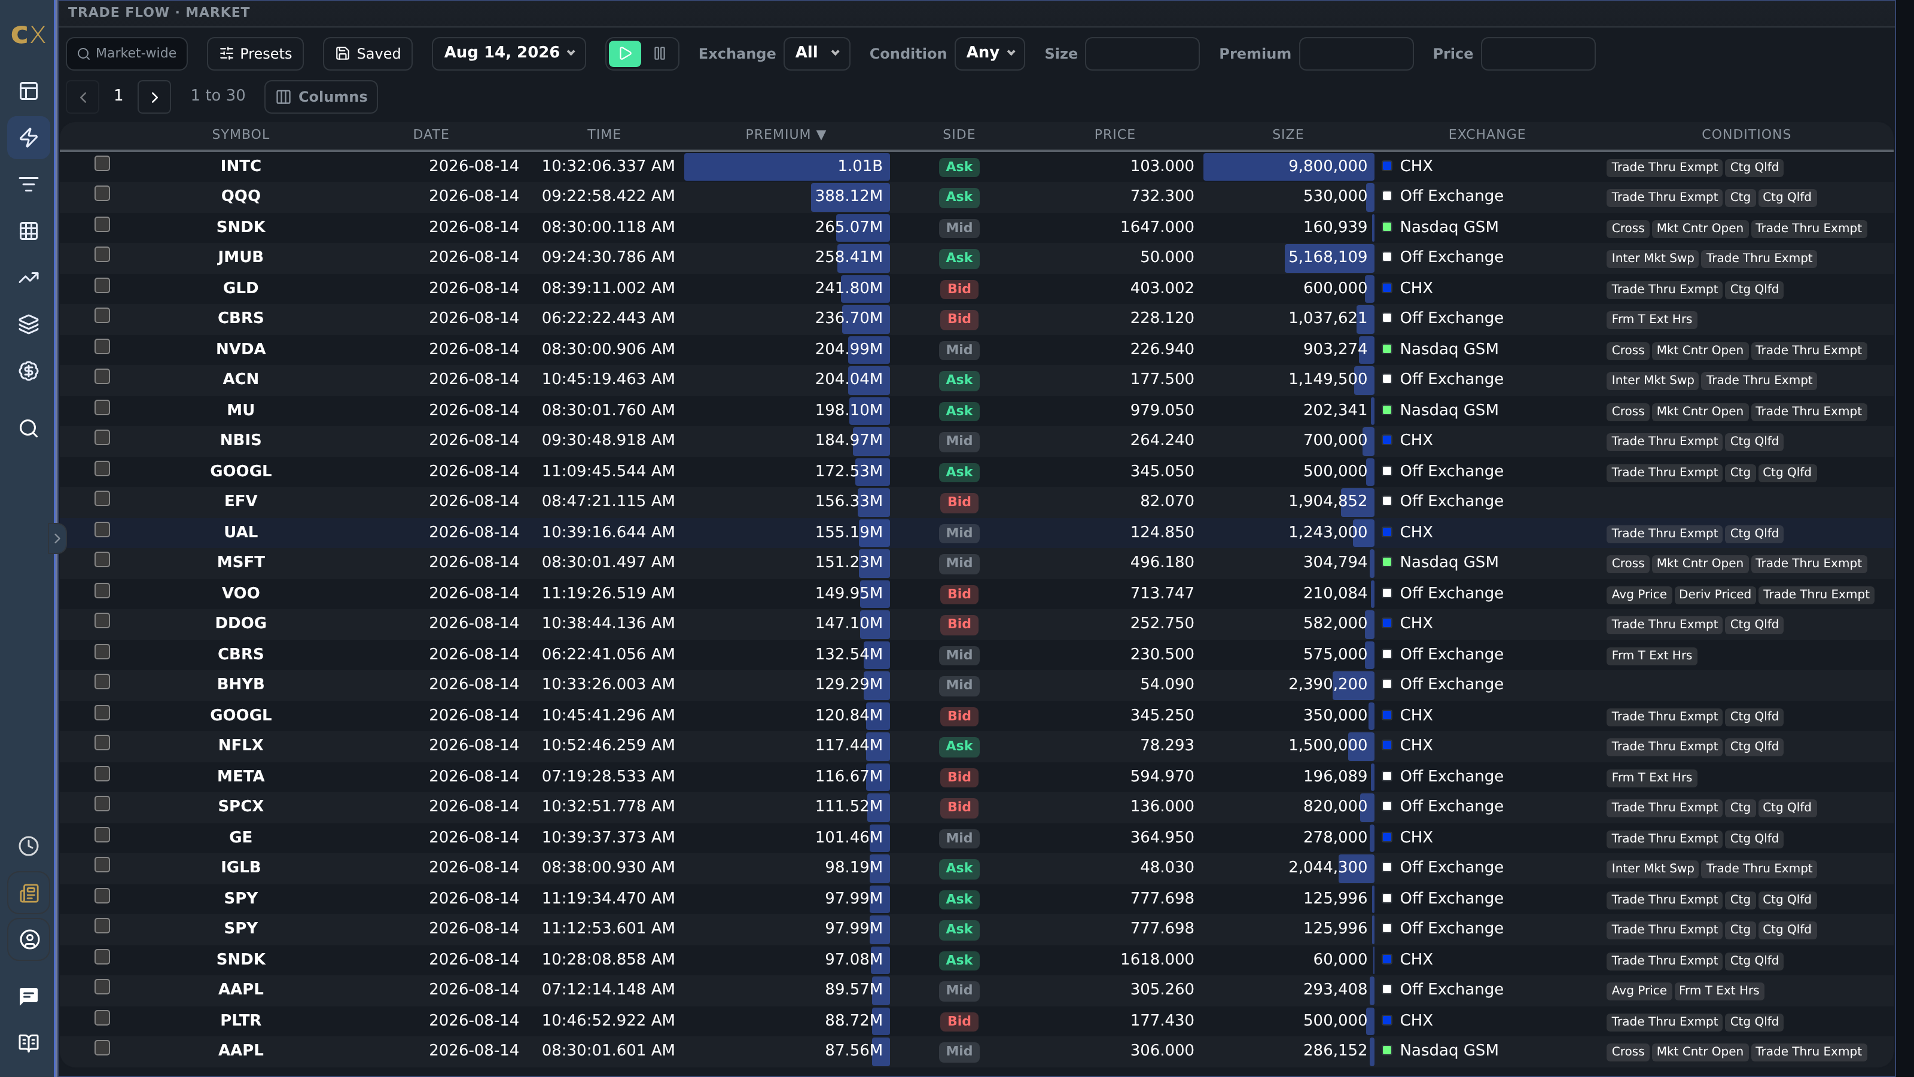Open the filter lines icon in sidebar

click(x=28, y=184)
